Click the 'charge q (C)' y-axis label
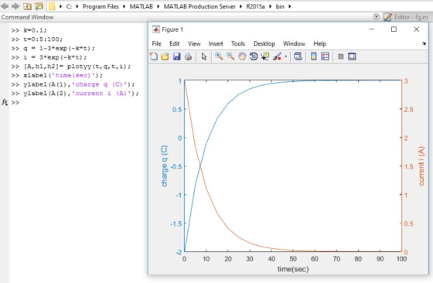Screen dimensions: 433x283 pyautogui.click(x=164, y=166)
